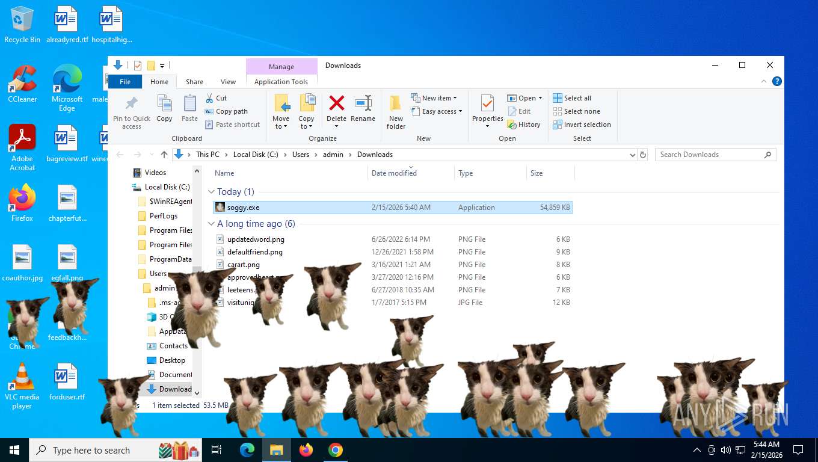The height and width of the screenshot is (462, 818).
Task: Select the PerfLogs folder in the tree
Action: click(164, 216)
